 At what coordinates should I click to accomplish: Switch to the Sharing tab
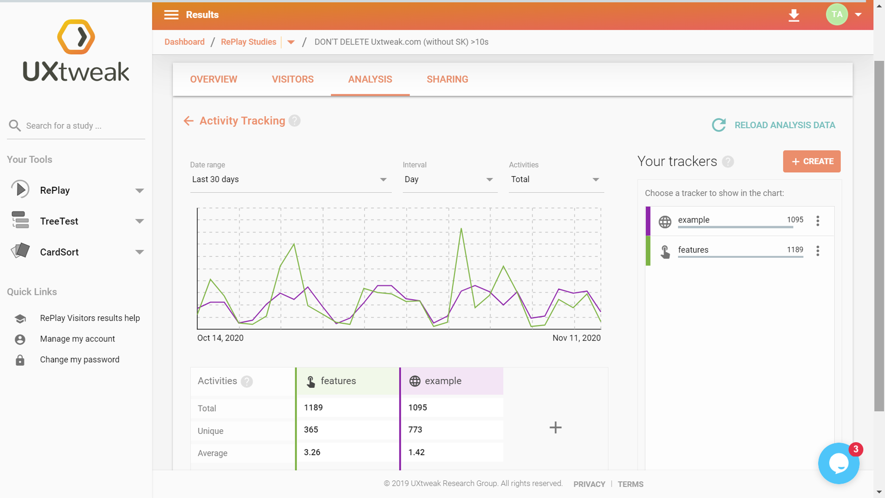pos(447,79)
